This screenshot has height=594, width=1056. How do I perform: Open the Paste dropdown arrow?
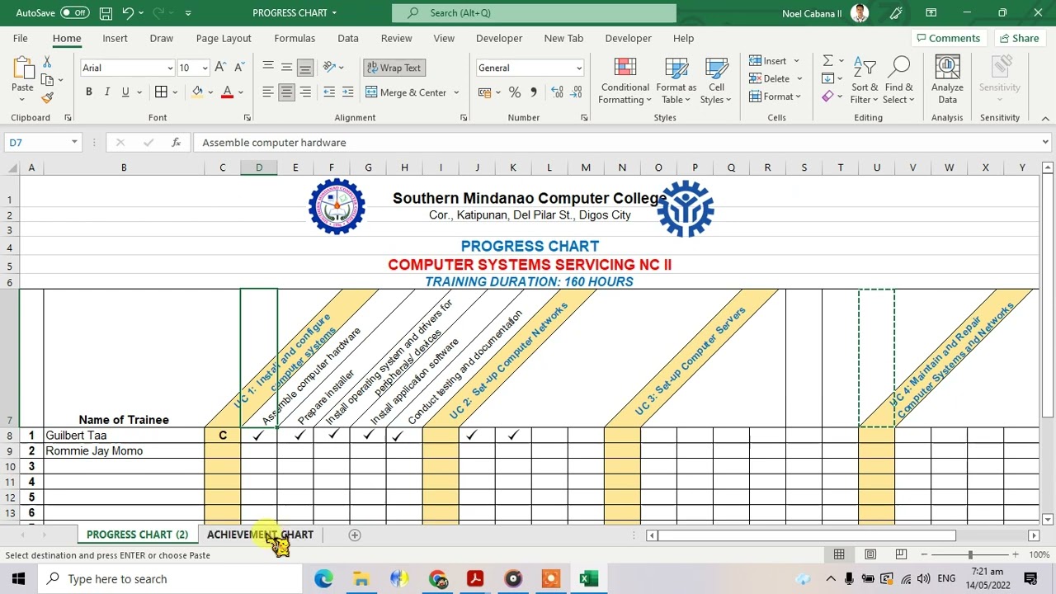(x=22, y=101)
